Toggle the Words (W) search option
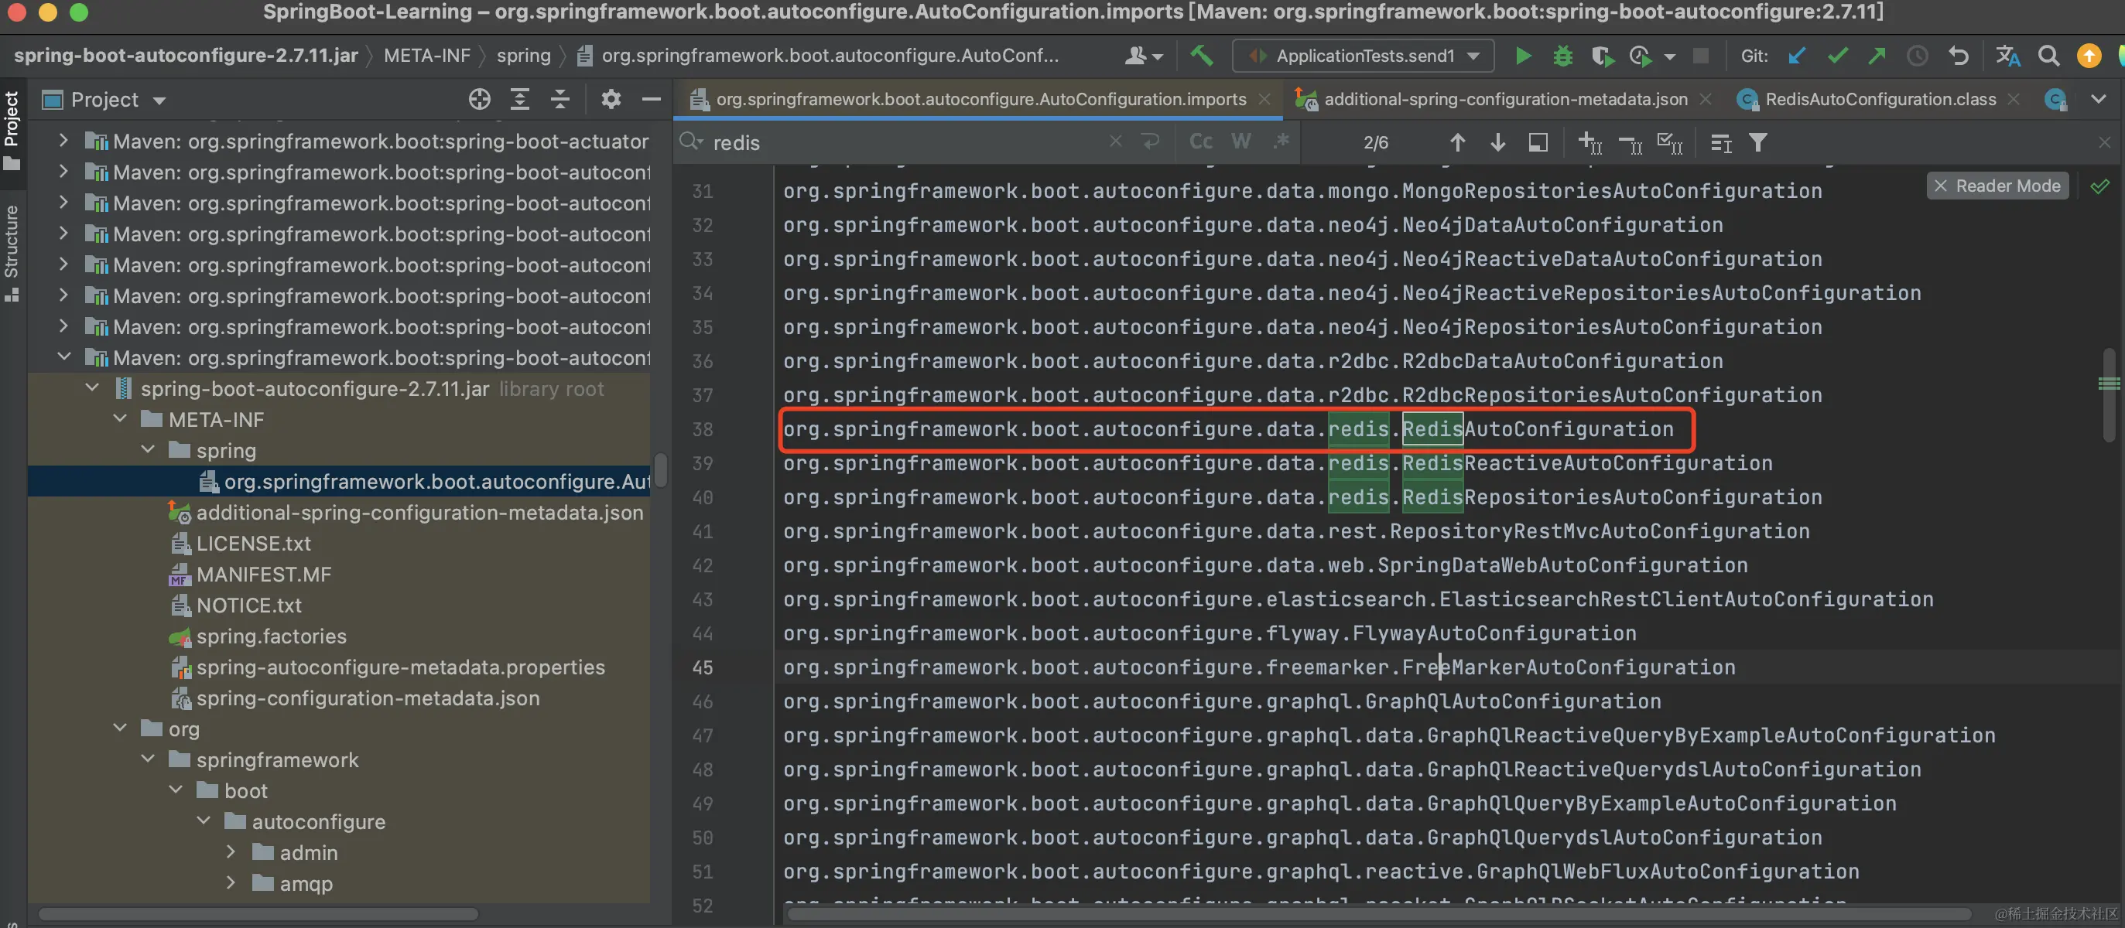Viewport: 2125px width, 928px height. point(1240,142)
